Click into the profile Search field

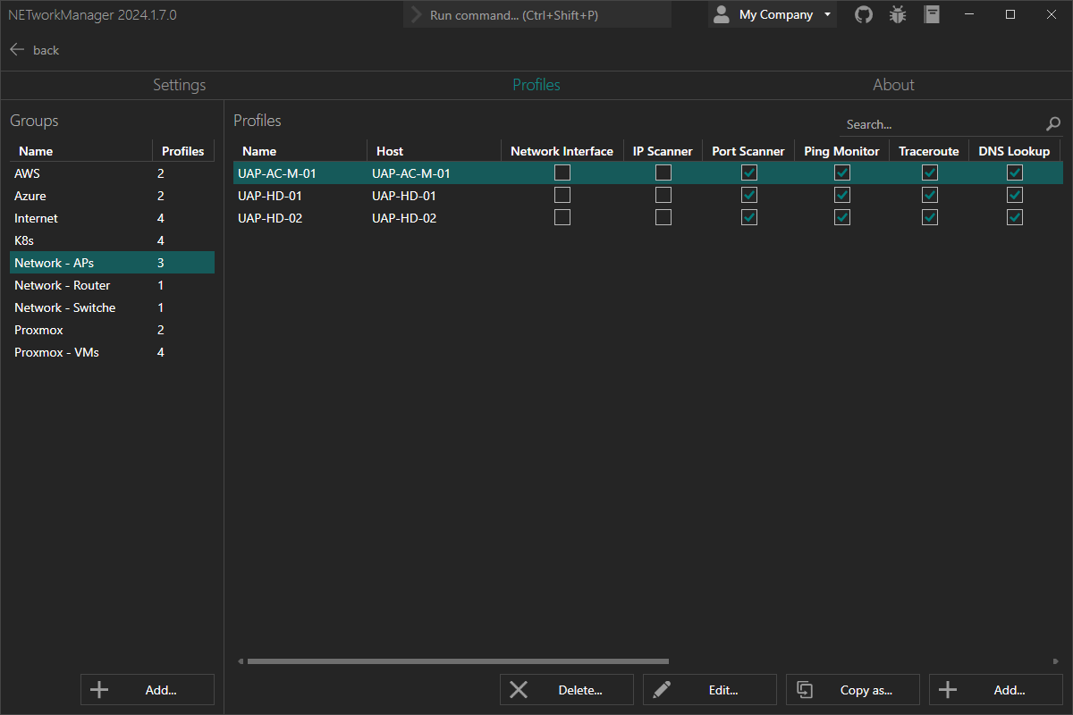click(x=942, y=124)
